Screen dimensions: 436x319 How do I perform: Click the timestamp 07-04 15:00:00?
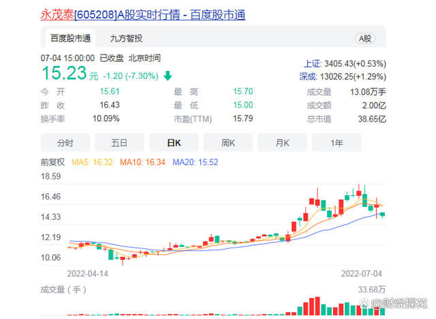click(x=67, y=58)
